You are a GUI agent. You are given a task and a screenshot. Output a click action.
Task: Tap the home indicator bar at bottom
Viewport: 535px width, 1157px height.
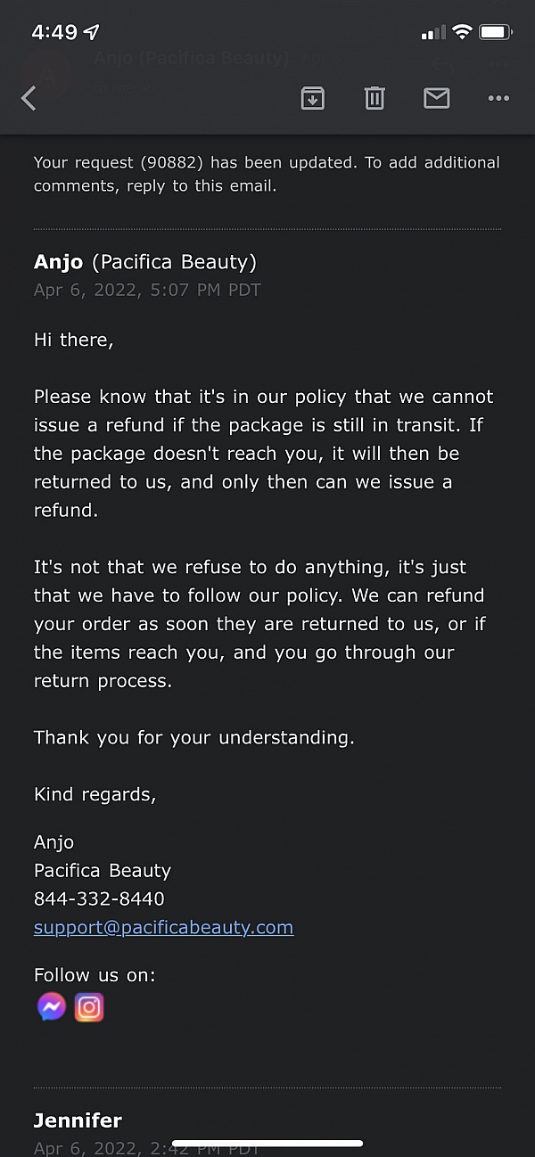[267, 1143]
